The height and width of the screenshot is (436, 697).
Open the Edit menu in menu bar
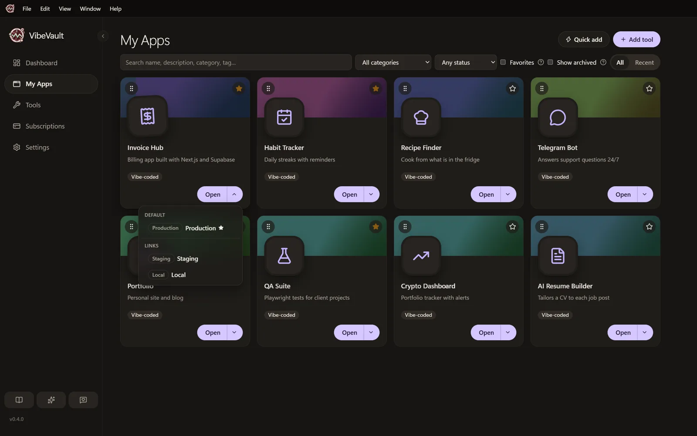(45, 9)
